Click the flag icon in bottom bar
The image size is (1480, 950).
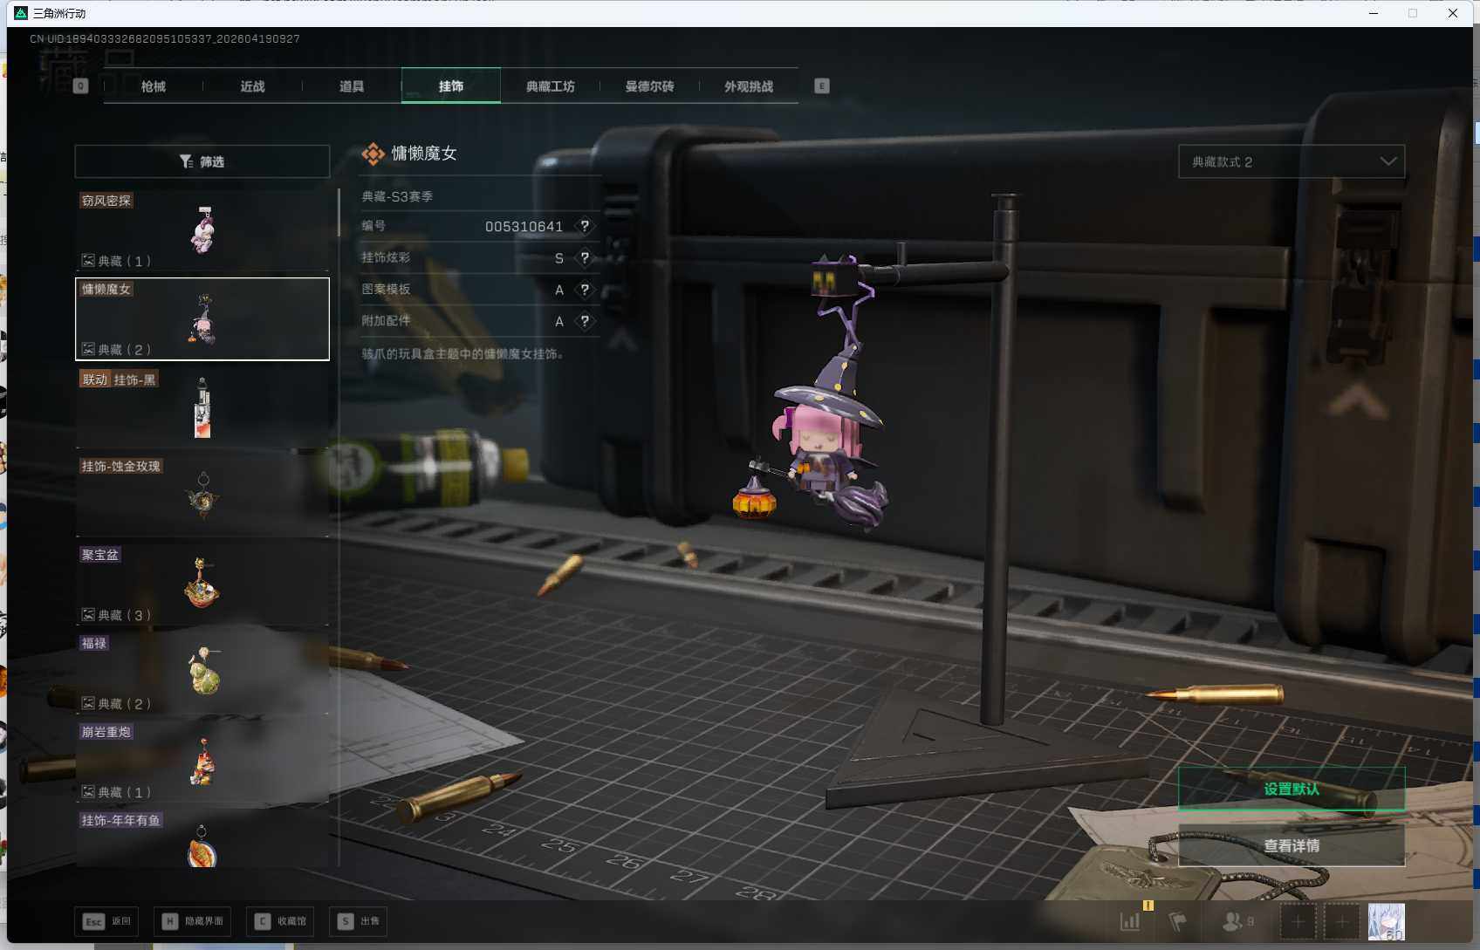[x=1177, y=921]
